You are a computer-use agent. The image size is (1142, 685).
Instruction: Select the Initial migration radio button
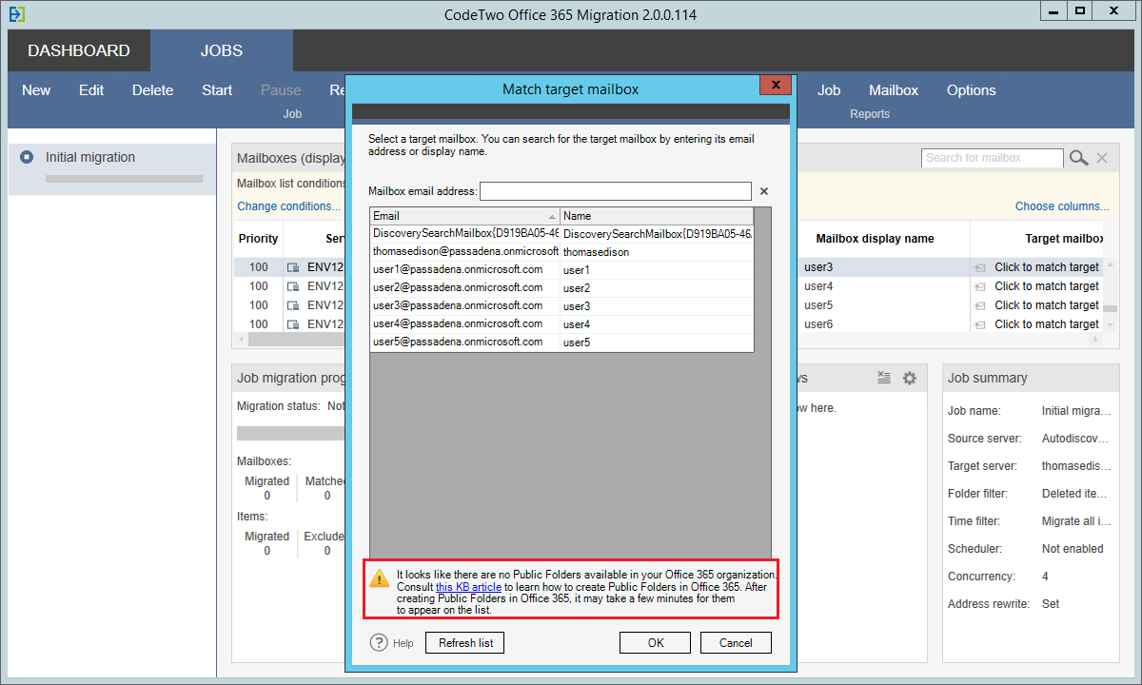tap(26, 157)
